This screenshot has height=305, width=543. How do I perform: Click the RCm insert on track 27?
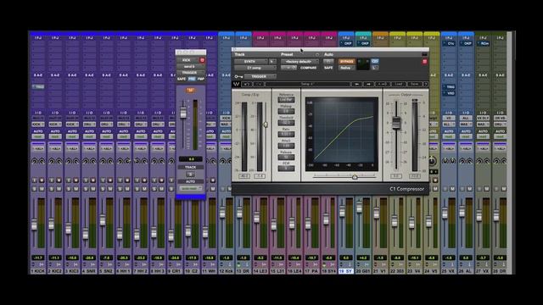pos(483,43)
